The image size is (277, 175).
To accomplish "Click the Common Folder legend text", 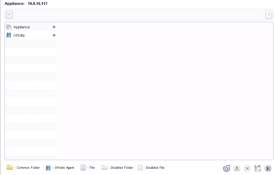I will click(28, 168).
